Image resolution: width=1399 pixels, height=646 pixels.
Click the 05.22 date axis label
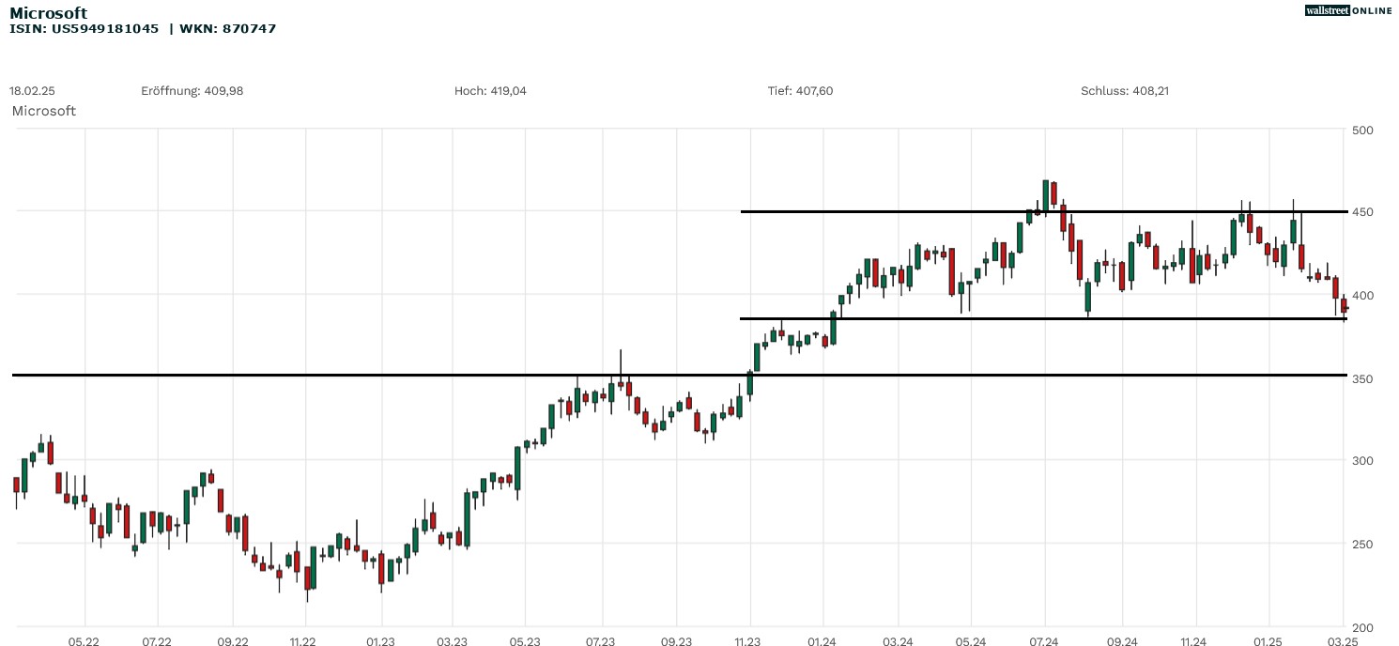coord(85,640)
